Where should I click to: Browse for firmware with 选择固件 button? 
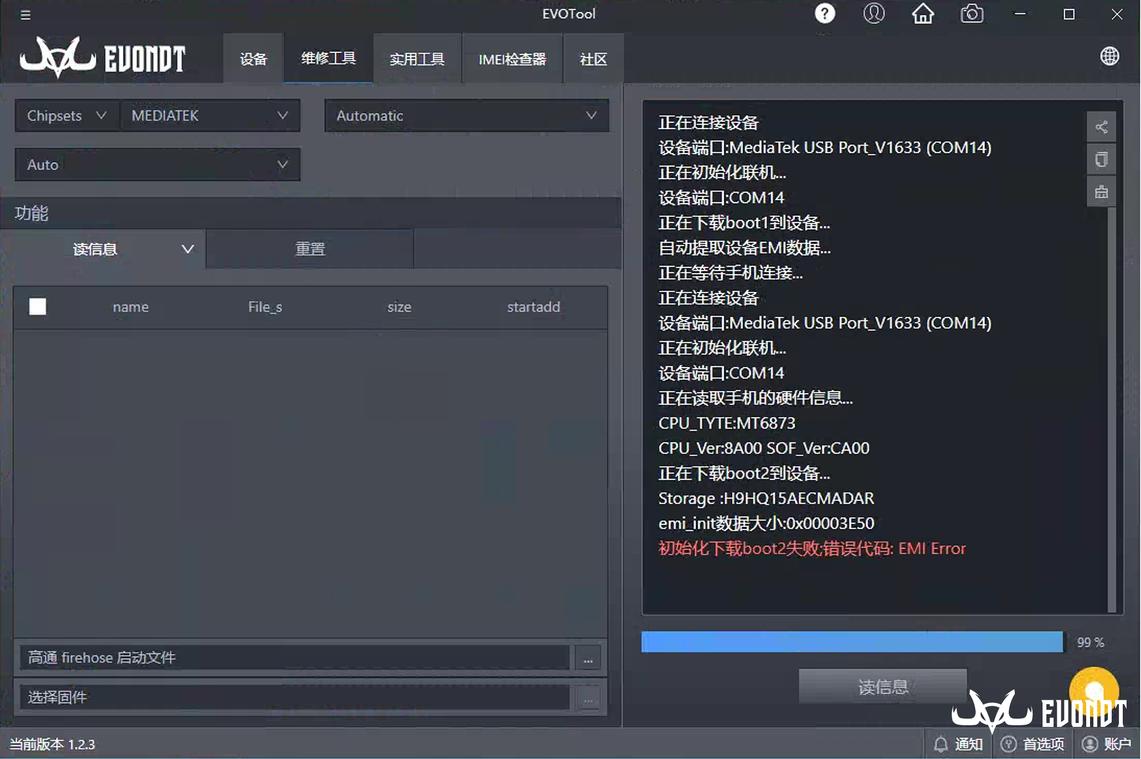(588, 698)
